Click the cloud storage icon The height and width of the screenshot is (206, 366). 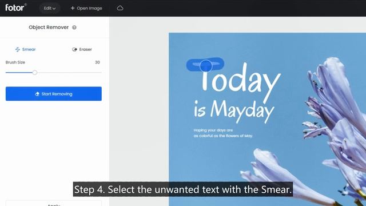(x=120, y=8)
